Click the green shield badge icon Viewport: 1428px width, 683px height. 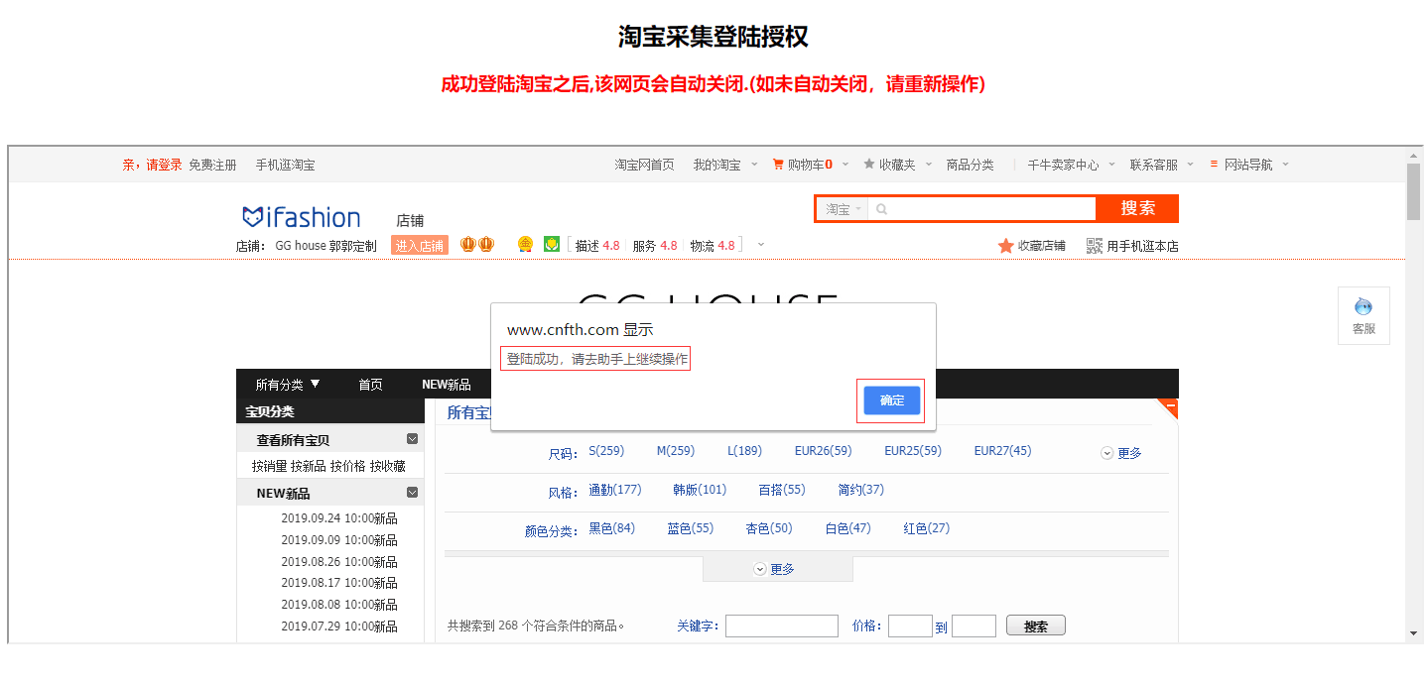coord(552,245)
